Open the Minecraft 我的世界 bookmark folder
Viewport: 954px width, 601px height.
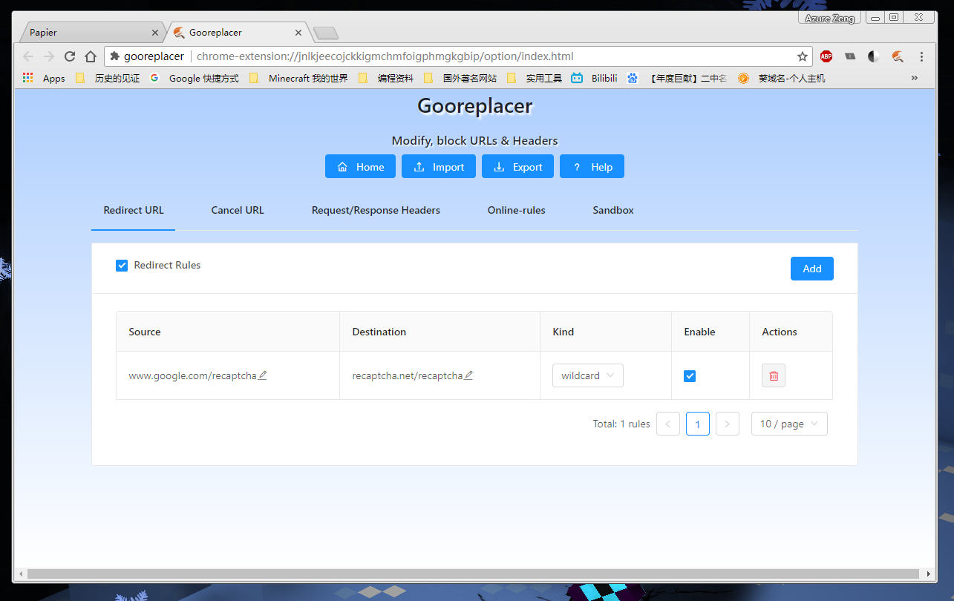click(x=298, y=78)
